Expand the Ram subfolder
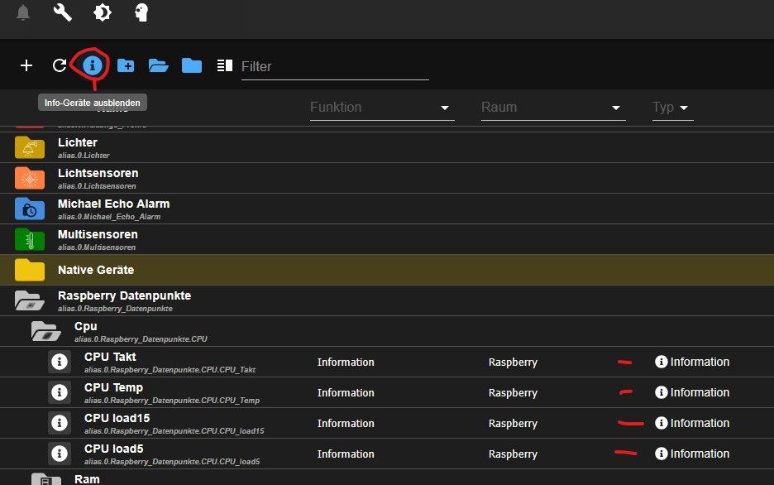The height and width of the screenshot is (485, 774). 46,479
